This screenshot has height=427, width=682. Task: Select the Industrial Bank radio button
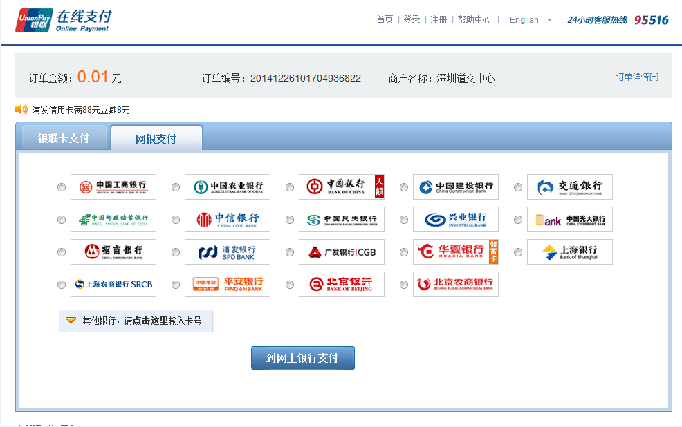point(404,220)
